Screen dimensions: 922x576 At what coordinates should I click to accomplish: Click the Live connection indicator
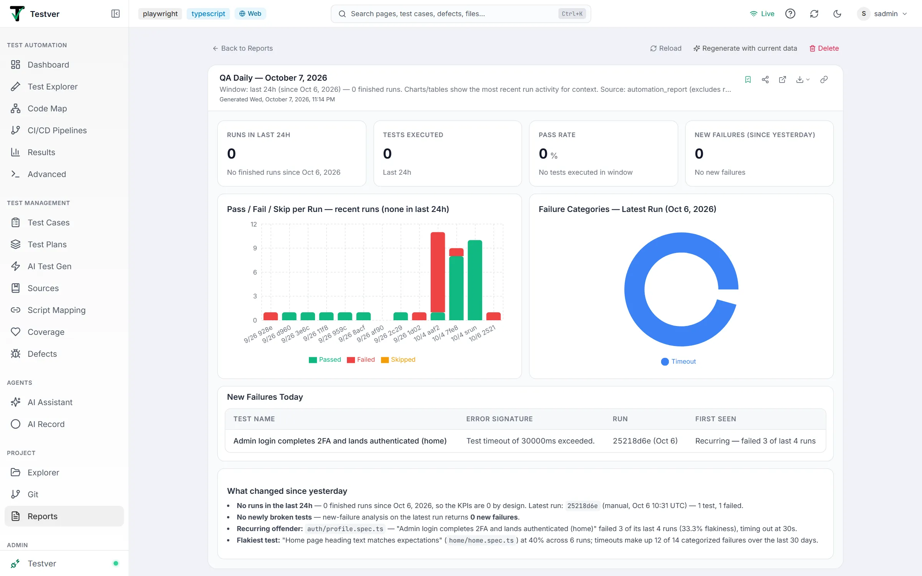(762, 14)
